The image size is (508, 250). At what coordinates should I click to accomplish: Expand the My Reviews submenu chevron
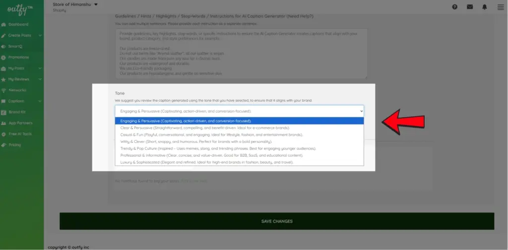(x=40, y=79)
